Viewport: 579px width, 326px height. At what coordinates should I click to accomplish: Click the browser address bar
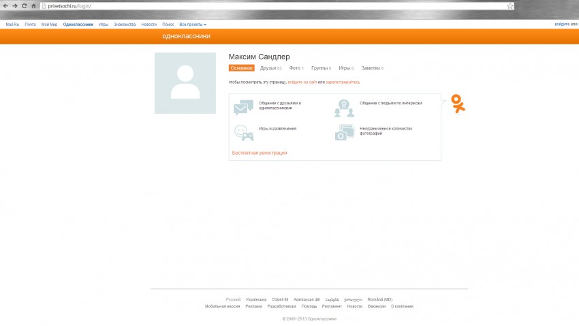[272, 5]
